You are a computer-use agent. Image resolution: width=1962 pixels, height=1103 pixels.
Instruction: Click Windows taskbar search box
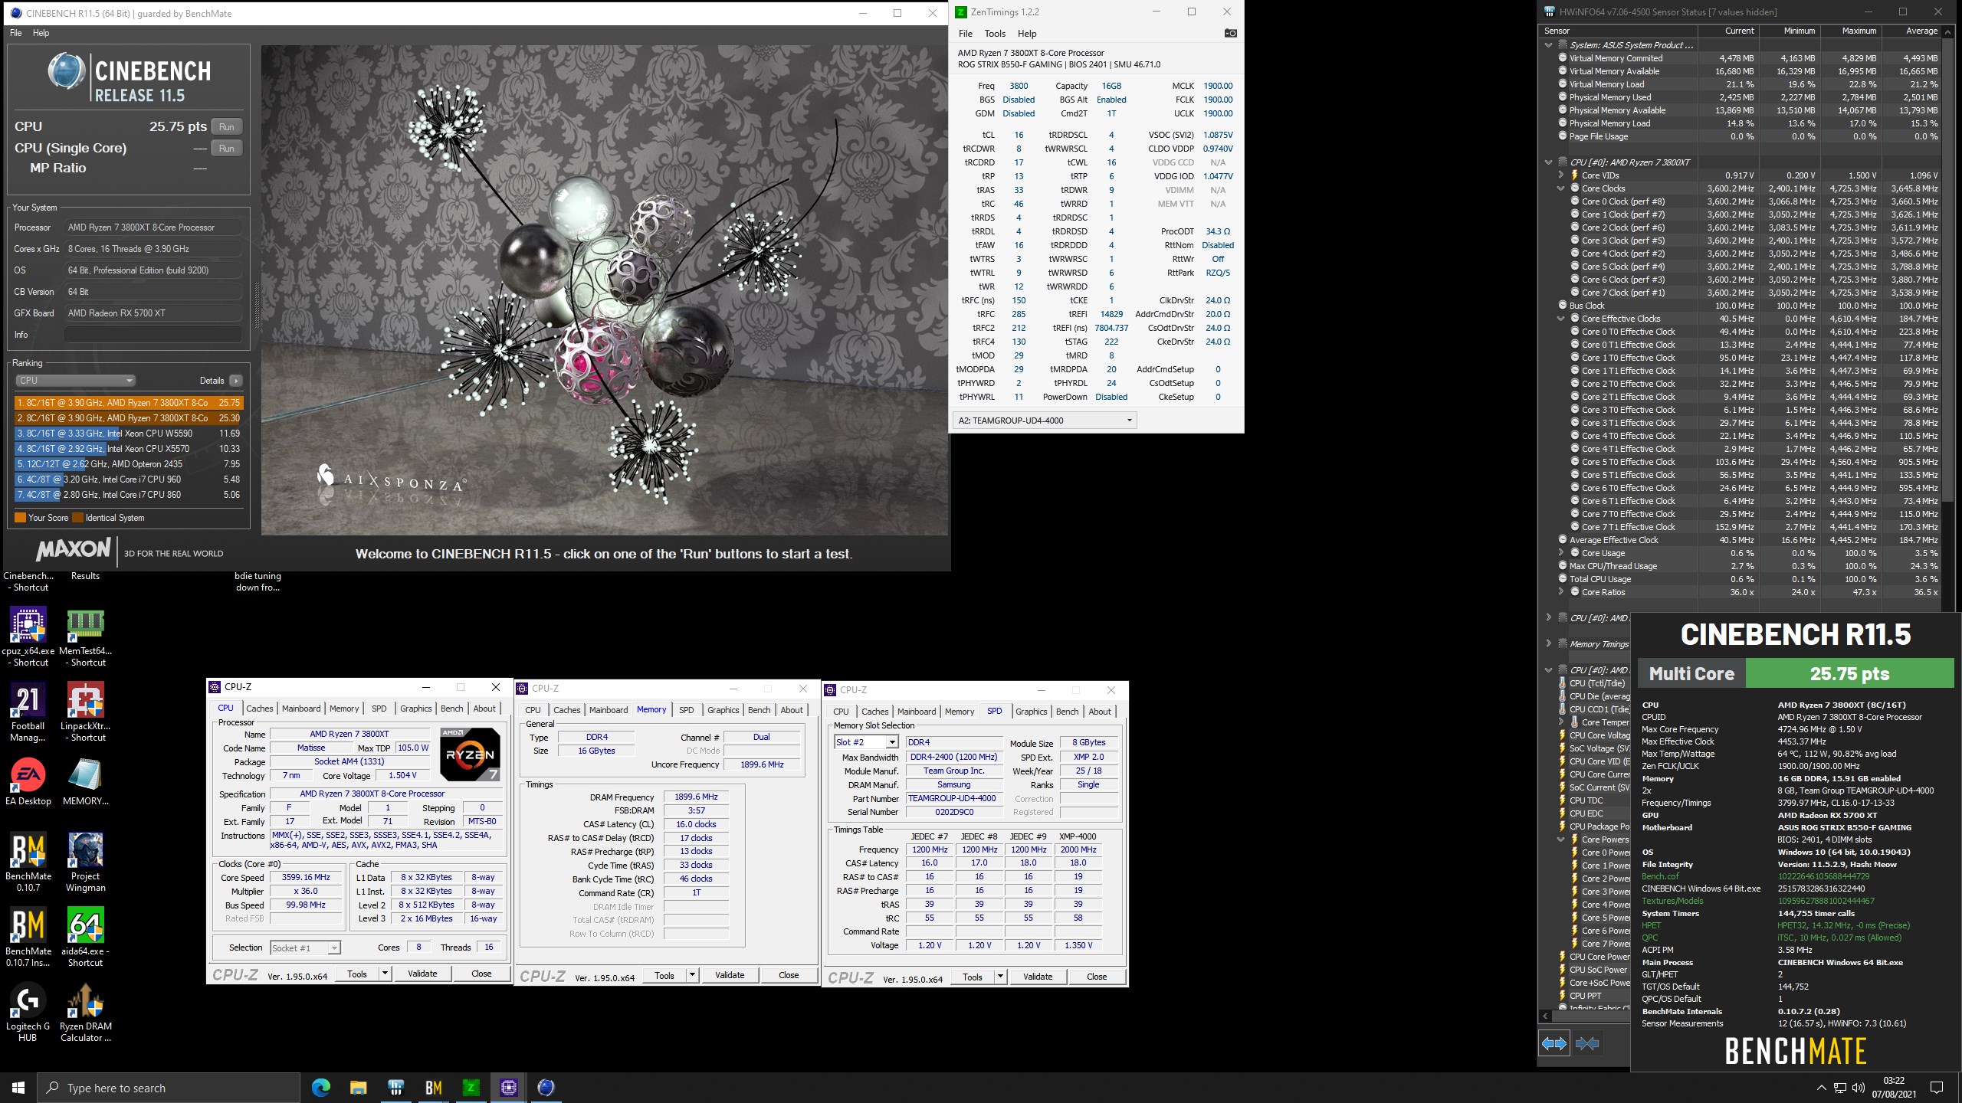pos(169,1088)
